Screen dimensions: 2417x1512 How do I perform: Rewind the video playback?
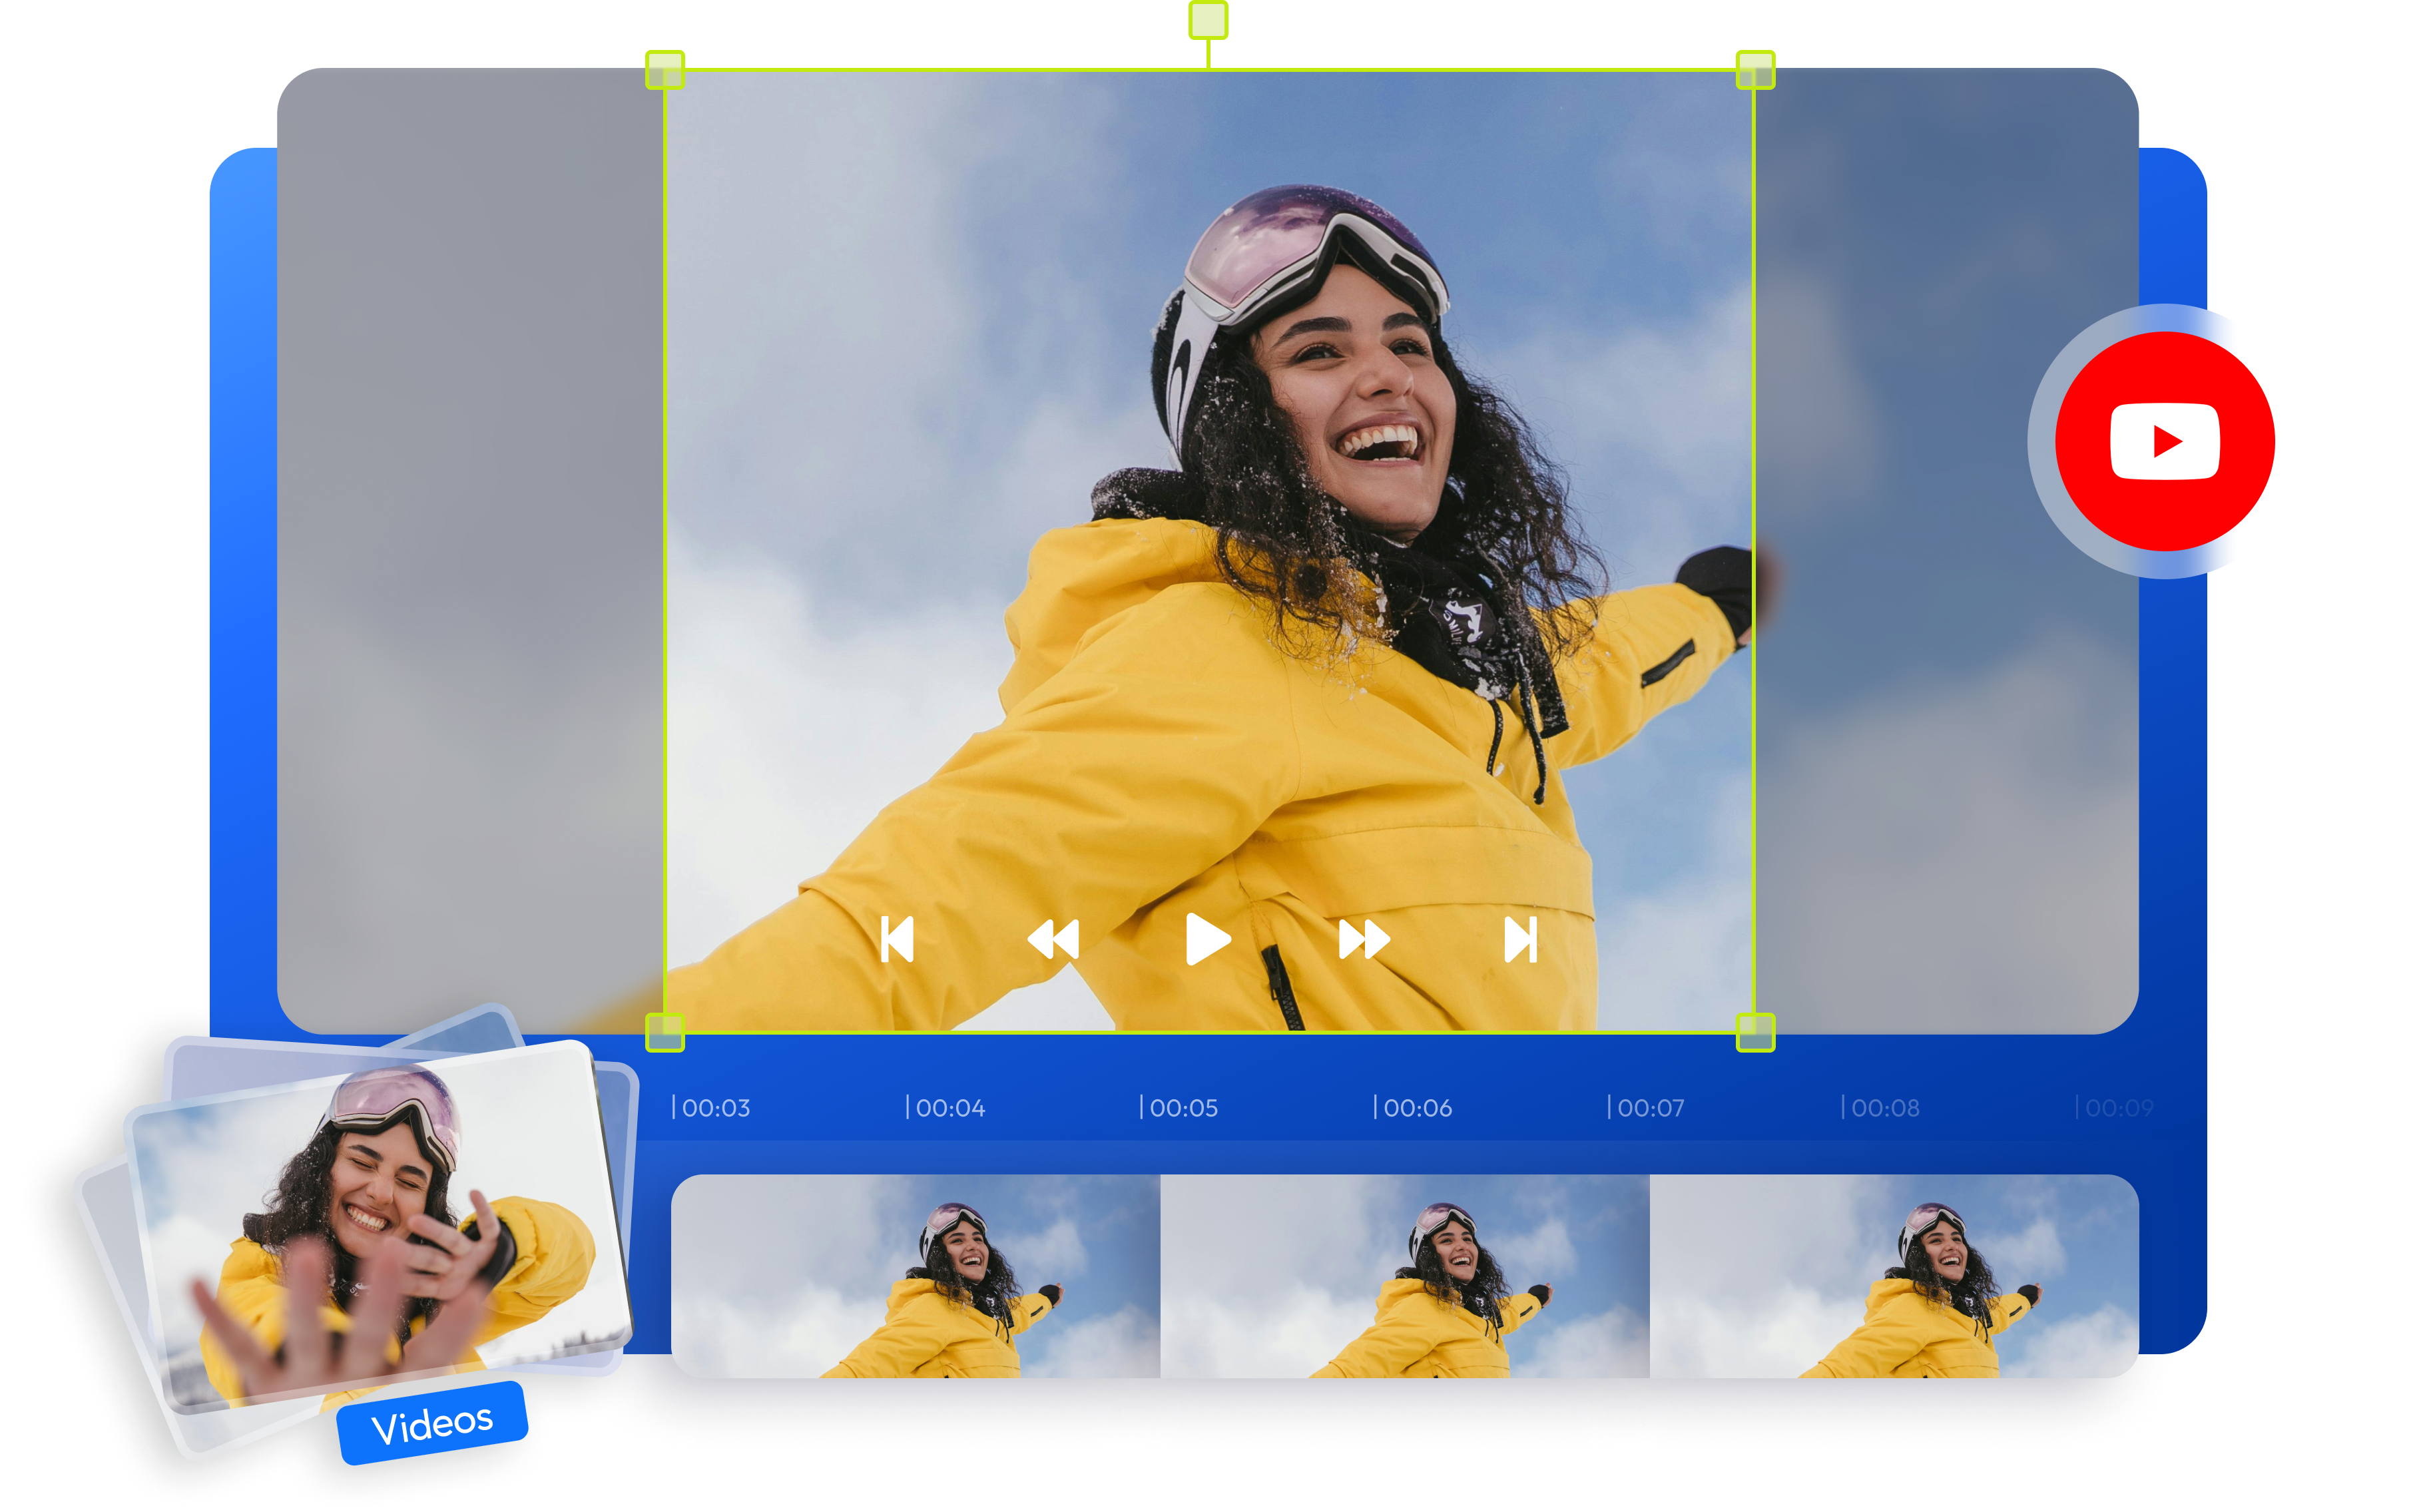click(1053, 938)
